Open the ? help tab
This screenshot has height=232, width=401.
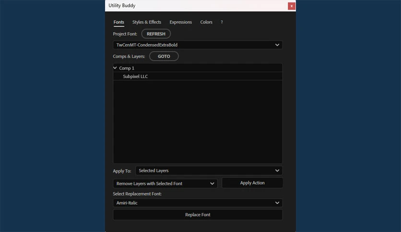(222, 22)
